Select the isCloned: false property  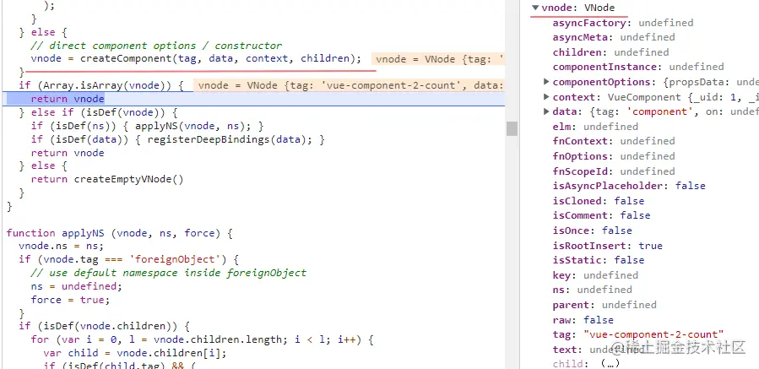pyautogui.click(x=599, y=201)
